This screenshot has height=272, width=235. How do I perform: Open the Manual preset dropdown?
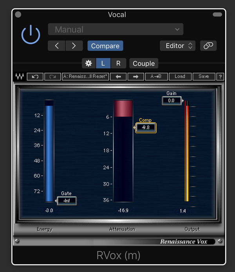tap(116, 29)
